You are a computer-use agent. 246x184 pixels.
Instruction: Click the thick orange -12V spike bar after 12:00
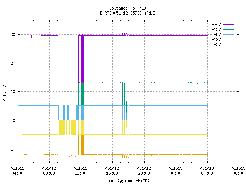pyautogui.click(x=83, y=145)
